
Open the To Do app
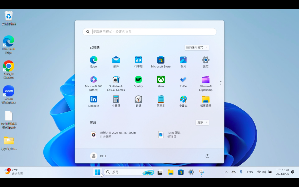pos(183,82)
